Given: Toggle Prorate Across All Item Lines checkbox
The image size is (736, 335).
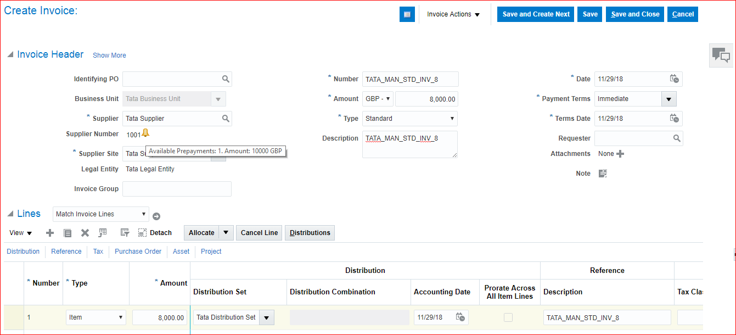Looking at the screenshot, I should click(508, 317).
